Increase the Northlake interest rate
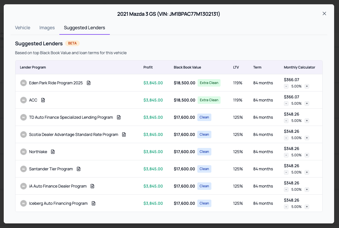This screenshot has height=228, width=339. [307, 155]
